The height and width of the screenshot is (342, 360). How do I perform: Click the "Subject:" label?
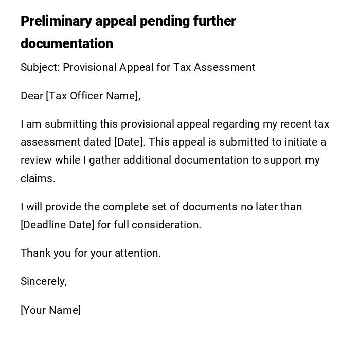click(x=40, y=67)
